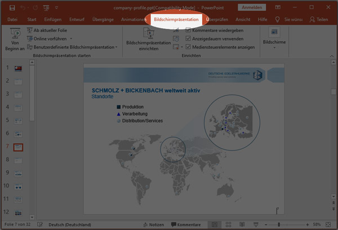Start slideshow Von Beginn an
Image resolution: width=338 pixels, height=230 pixels.
[x=15, y=39]
